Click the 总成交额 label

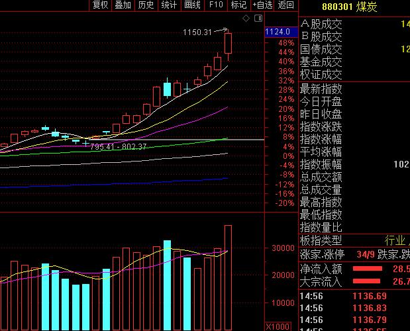tap(321, 177)
